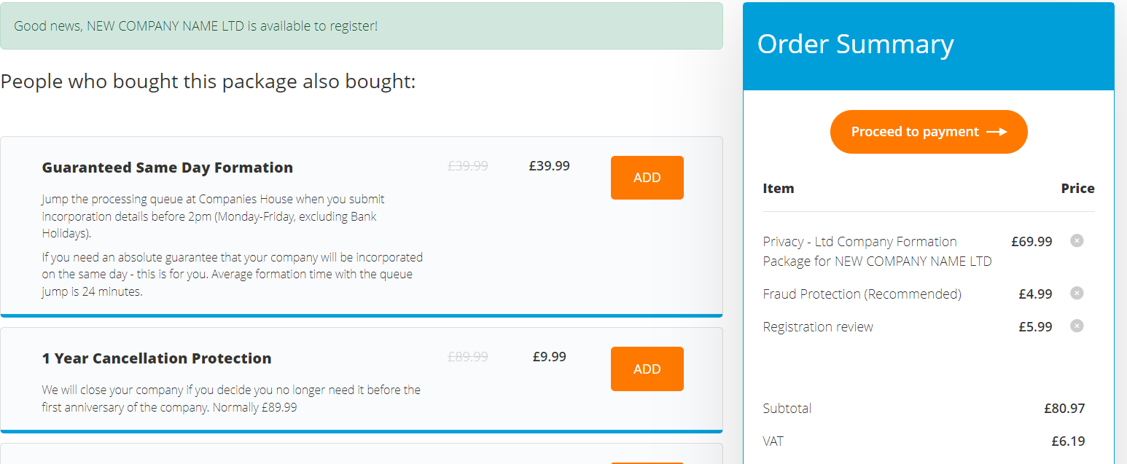Click the VAT amount £6.19
The width and height of the screenshot is (1127, 464).
tap(1068, 441)
